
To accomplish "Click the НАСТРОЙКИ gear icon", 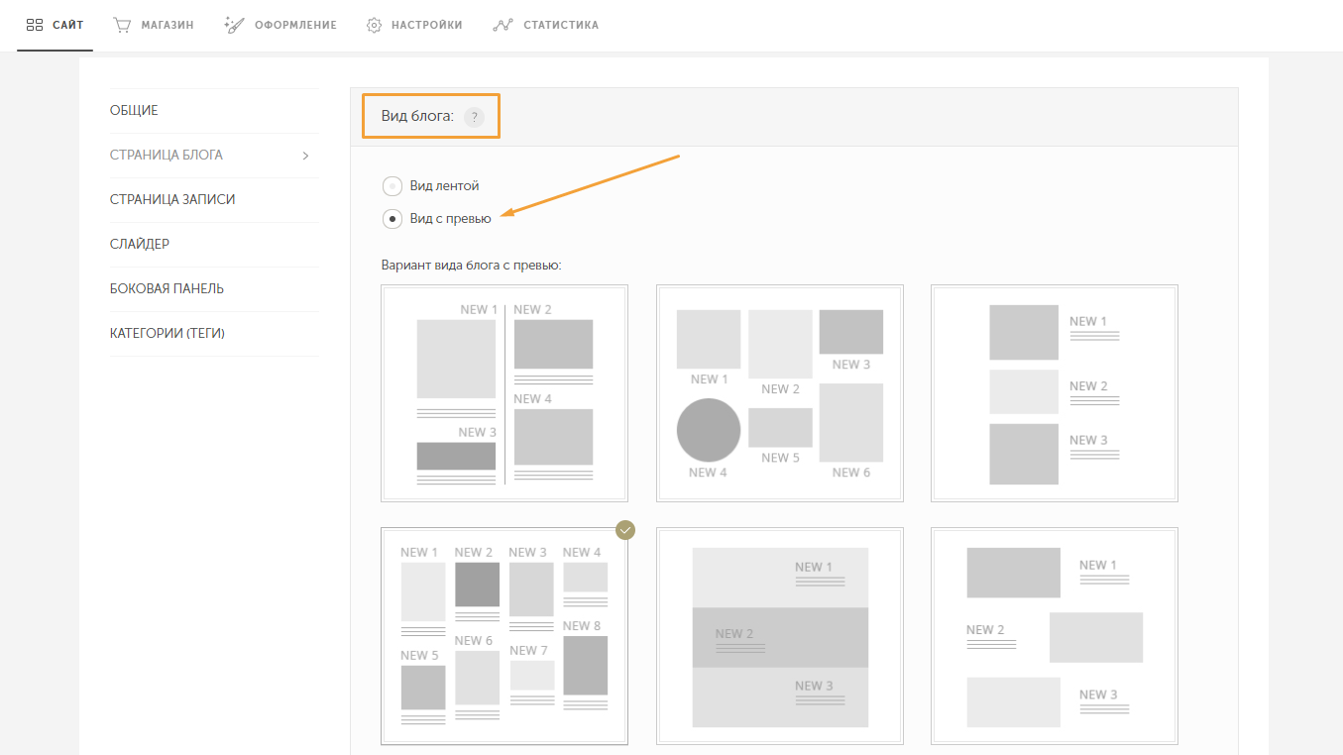I will click(375, 25).
